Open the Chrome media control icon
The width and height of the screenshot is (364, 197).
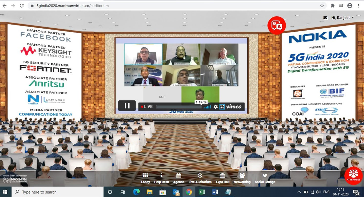coord(341,6)
